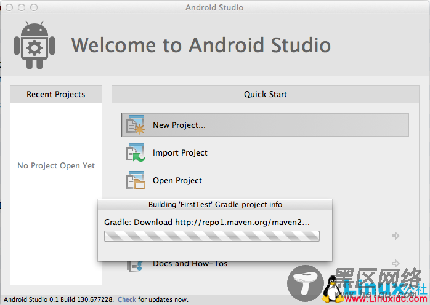This screenshot has width=430, height=305.
Task: Click the Android Studio window title
Action: 214,7
